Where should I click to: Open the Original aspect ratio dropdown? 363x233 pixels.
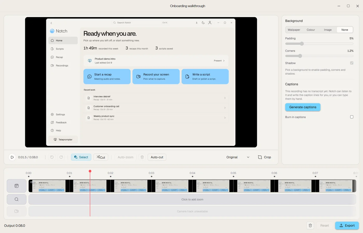click(x=238, y=157)
